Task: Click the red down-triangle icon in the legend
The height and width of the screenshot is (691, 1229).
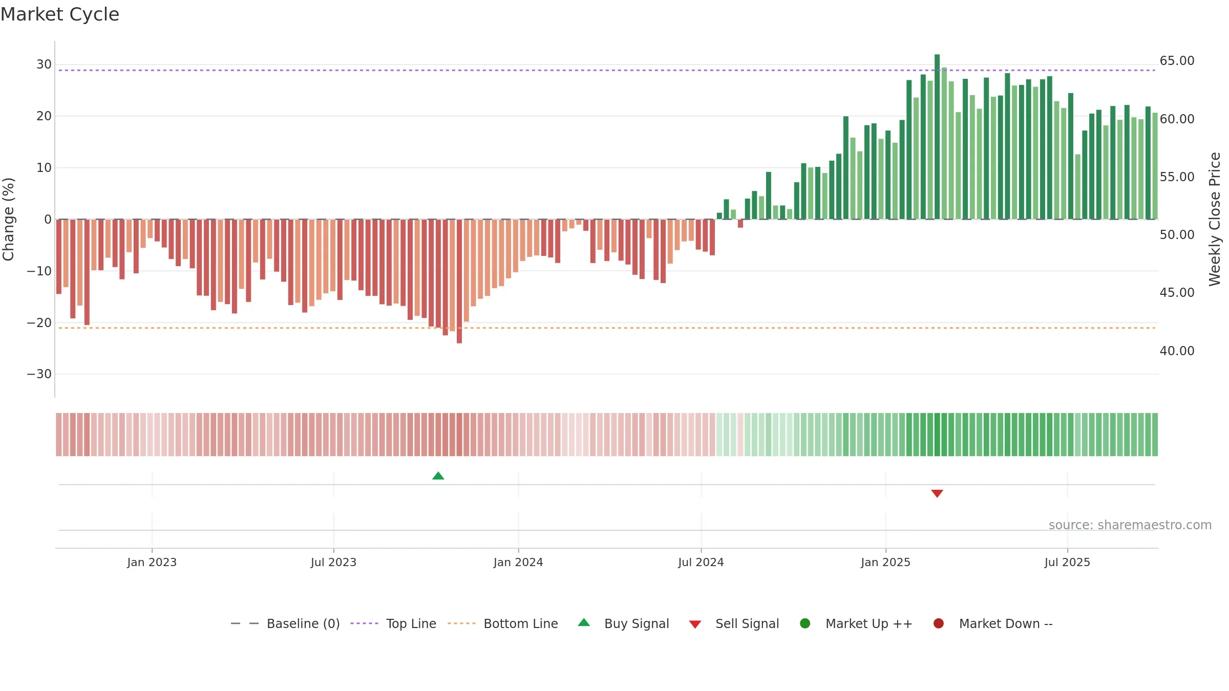Action: [695, 624]
